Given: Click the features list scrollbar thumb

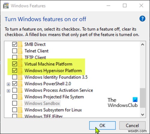Looking at the screenshot, I should tap(142, 98).
